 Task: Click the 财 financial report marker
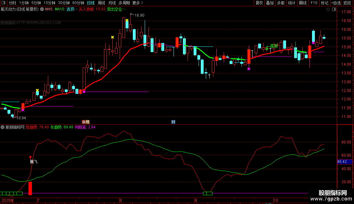(x=173, y=122)
